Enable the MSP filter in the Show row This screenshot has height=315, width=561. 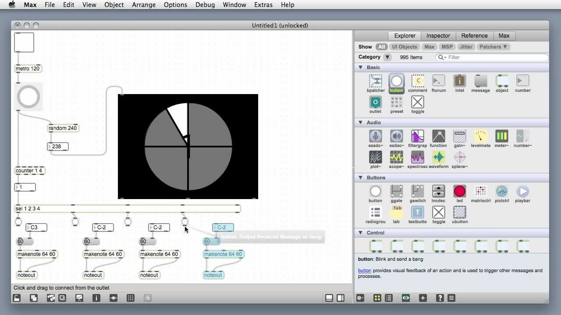[x=447, y=47]
